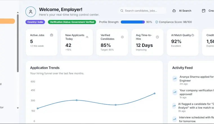Focus the Search candidates, jobs input field

pyautogui.click(x=142, y=11)
